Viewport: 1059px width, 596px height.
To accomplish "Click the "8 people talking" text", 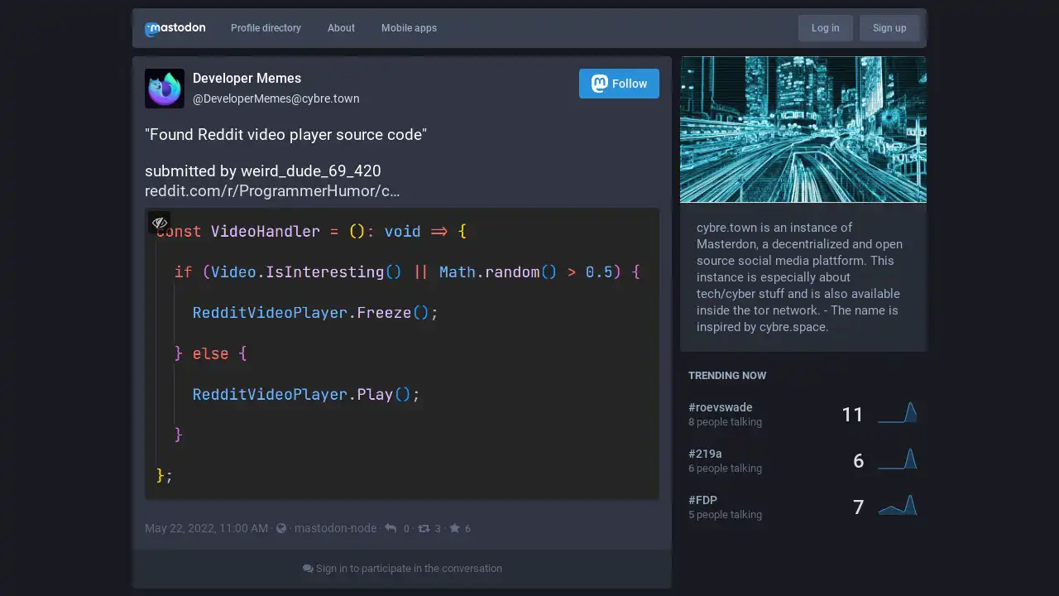I will 725,422.
